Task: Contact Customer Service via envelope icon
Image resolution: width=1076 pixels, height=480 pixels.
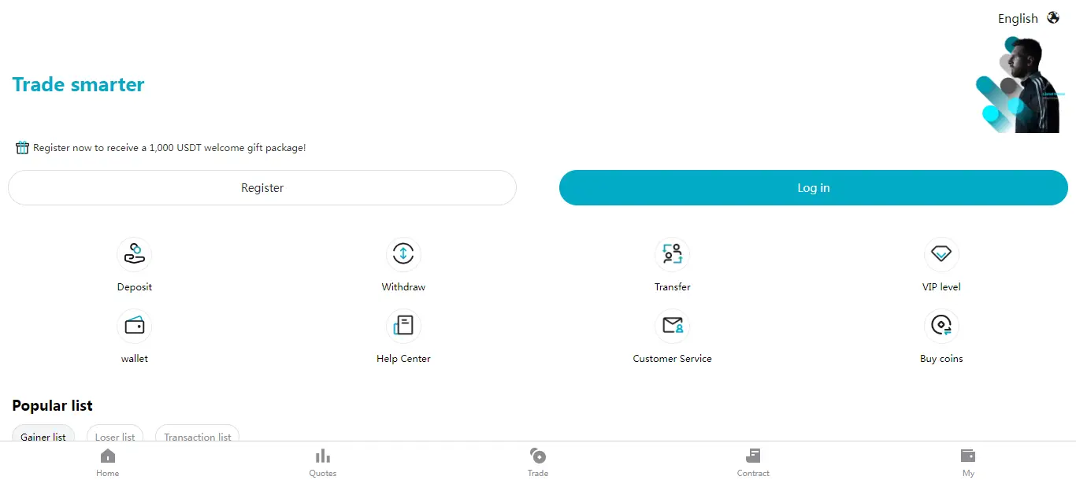Action: (672, 326)
